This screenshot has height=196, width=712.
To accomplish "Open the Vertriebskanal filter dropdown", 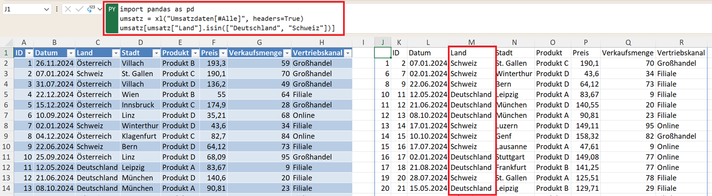I will click(x=348, y=53).
